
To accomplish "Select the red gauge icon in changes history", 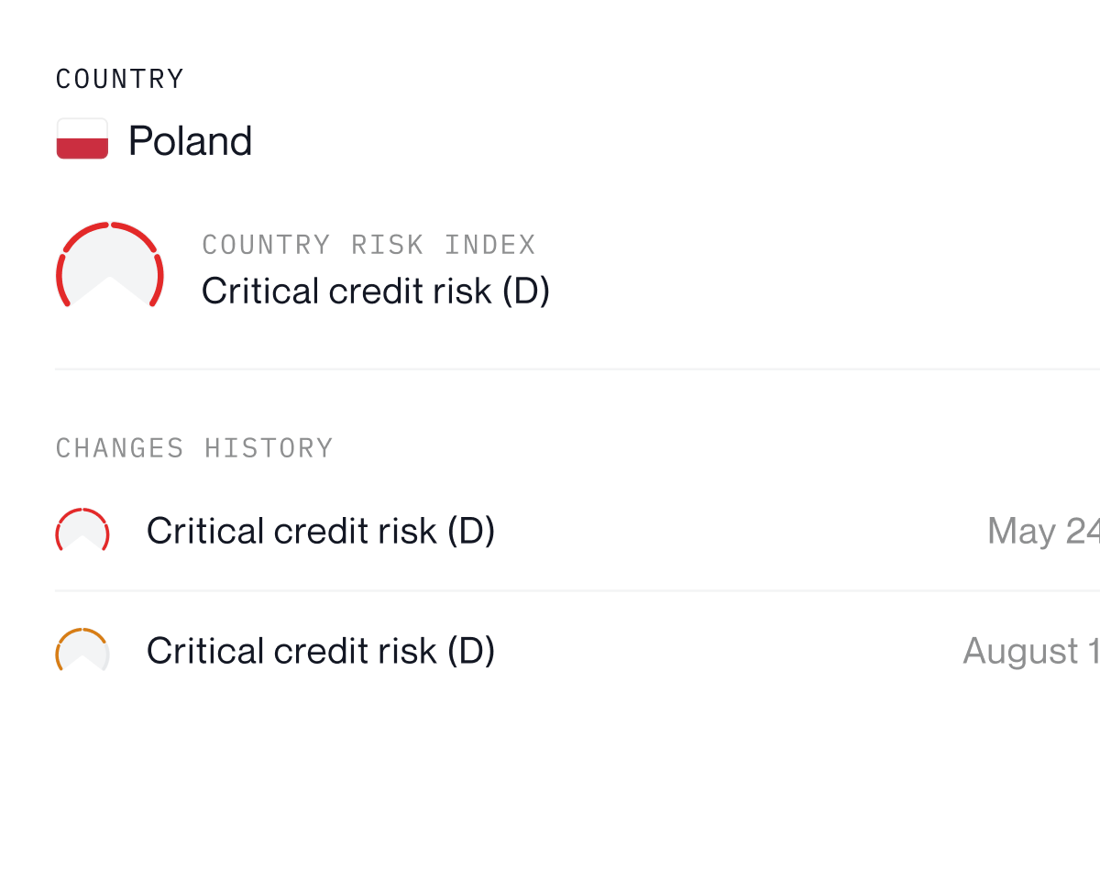I will coord(82,530).
